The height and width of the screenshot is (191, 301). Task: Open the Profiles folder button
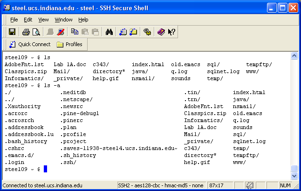tap(69, 44)
